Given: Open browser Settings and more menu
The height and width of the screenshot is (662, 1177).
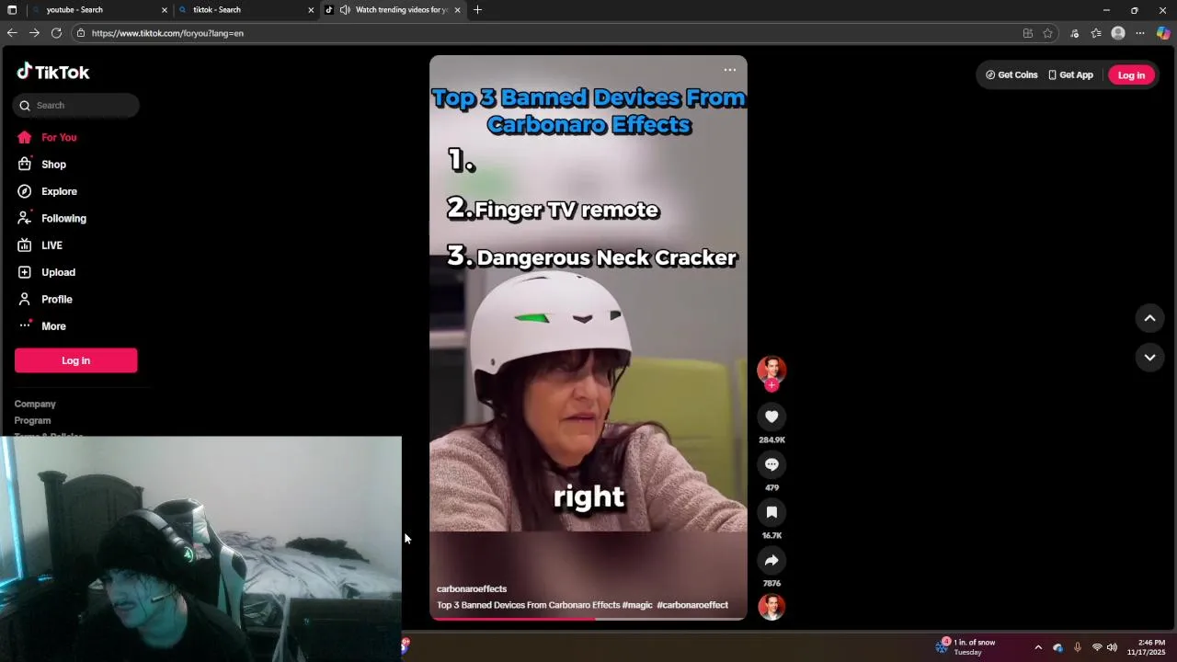Looking at the screenshot, I should pos(1140,33).
